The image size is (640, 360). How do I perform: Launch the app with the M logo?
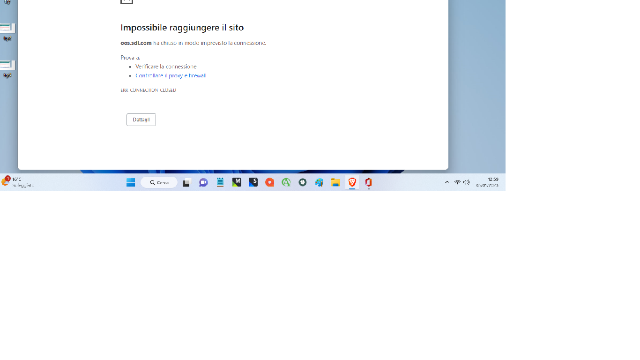237,182
